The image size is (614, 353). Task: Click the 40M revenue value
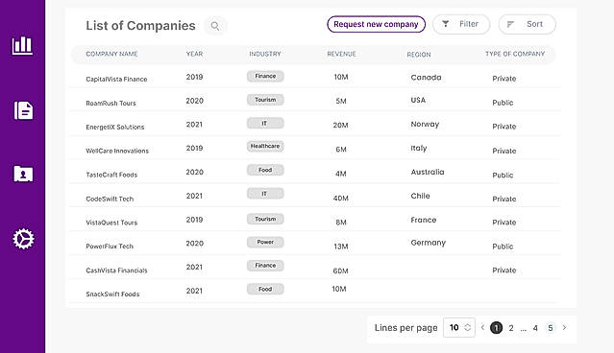[x=341, y=199]
